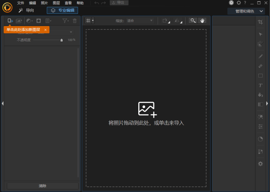Toggle the grid display button

tap(88, 21)
